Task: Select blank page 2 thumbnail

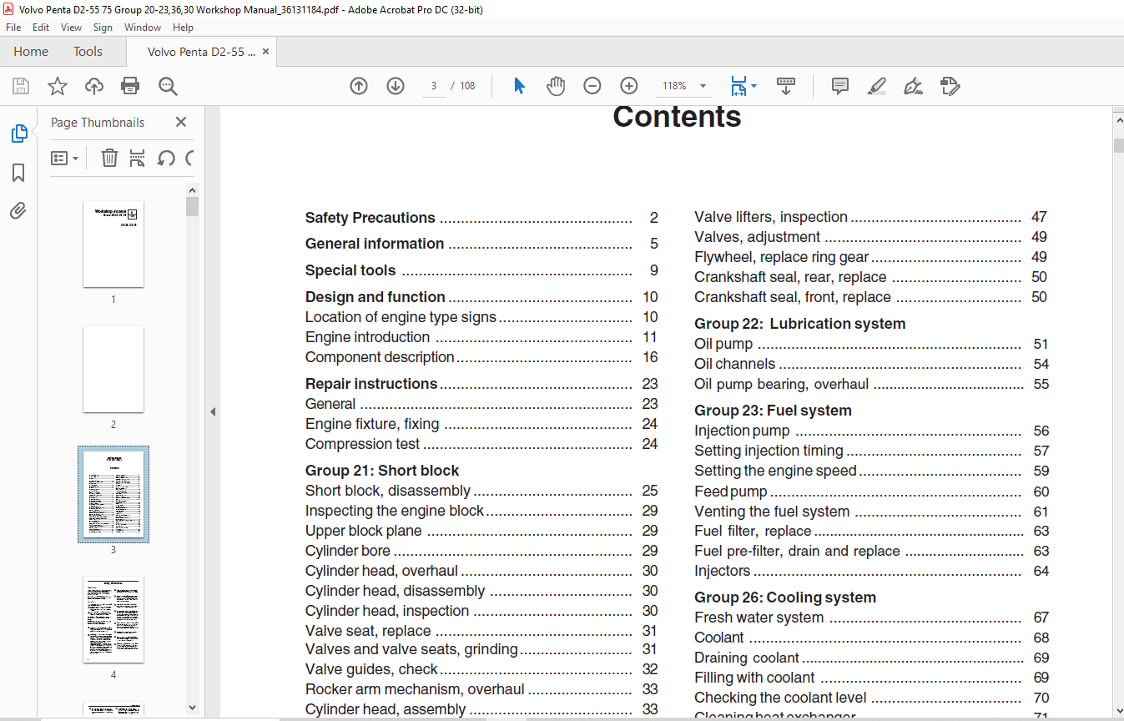Action: 113,369
